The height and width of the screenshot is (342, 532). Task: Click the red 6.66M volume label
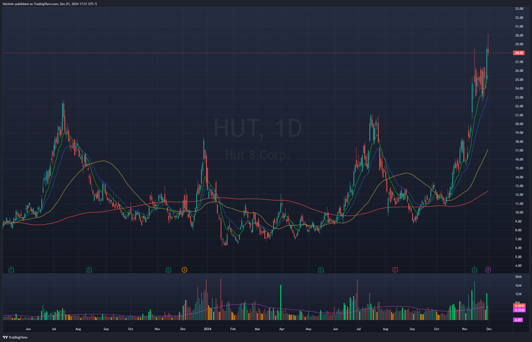click(x=520, y=306)
